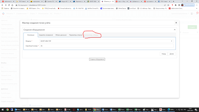
Task: Open the Параметры опроса tab
Action: pyautogui.click(x=76, y=35)
